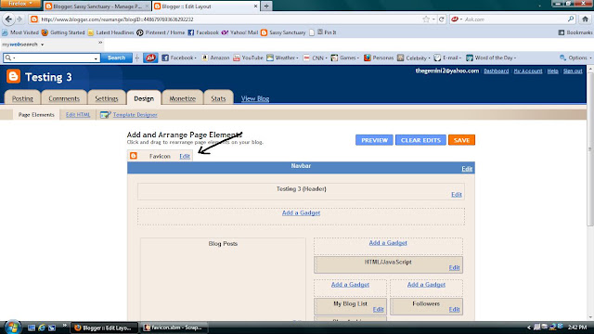Close the Blogger Edit Layout tab

(256, 6)
